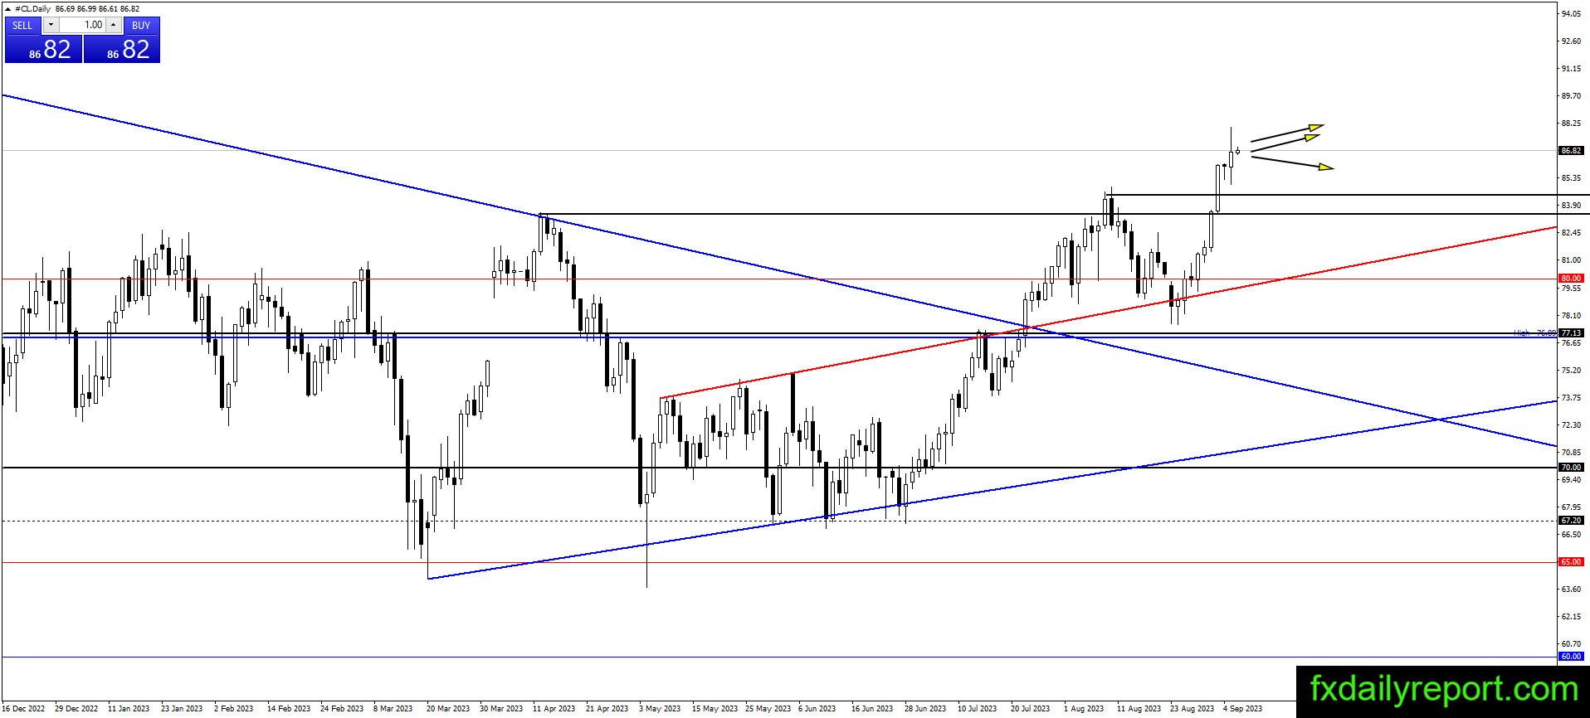Click the 29 Dec 2022 date label
The width and height of the screenshot is (1590, 718).
point(76,709)
